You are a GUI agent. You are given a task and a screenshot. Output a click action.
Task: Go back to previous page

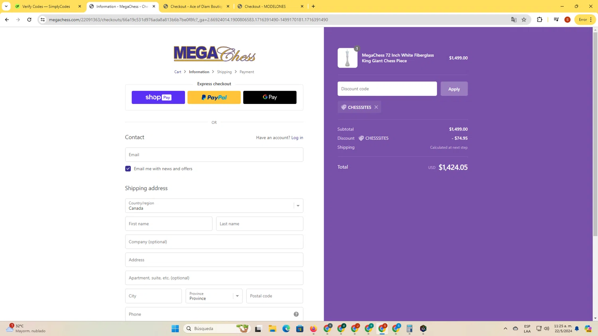[7, 20]
